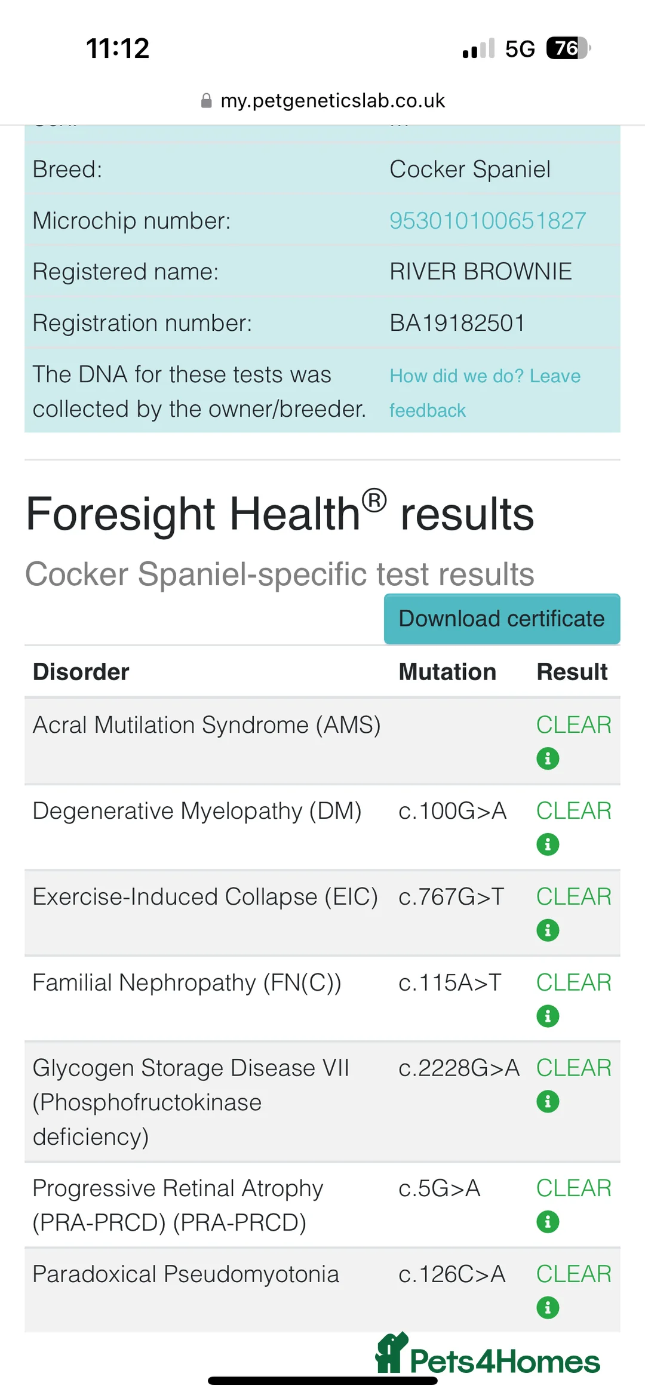Open the leave feedback link

tap(484, 392)
